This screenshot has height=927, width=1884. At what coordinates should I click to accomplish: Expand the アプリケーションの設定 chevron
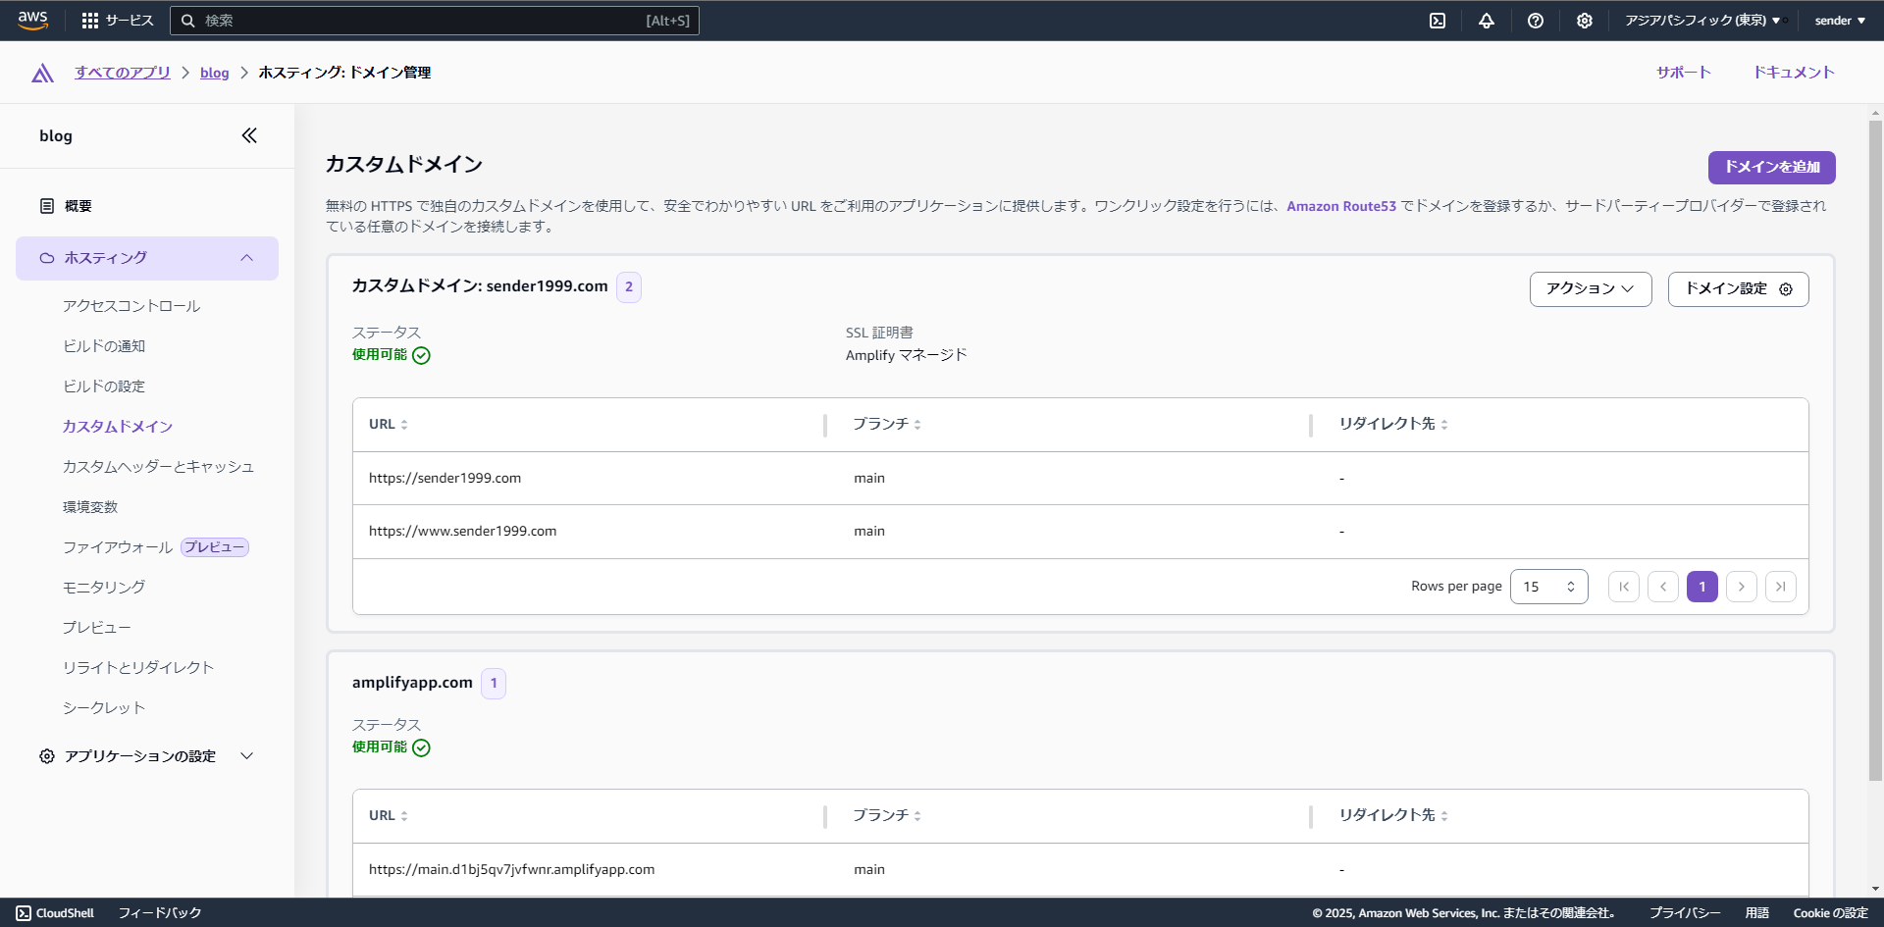(x=247, y=756)
